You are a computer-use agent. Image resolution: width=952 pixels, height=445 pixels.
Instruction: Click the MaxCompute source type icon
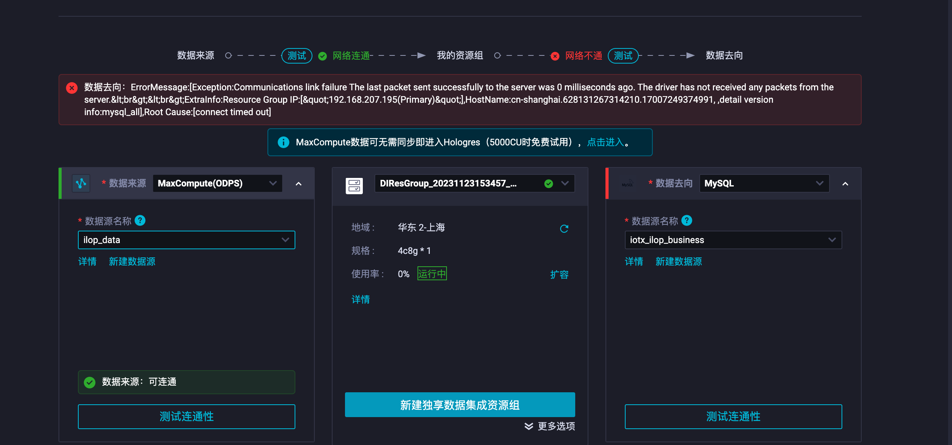pyautogui.click(x=81, y=183)
